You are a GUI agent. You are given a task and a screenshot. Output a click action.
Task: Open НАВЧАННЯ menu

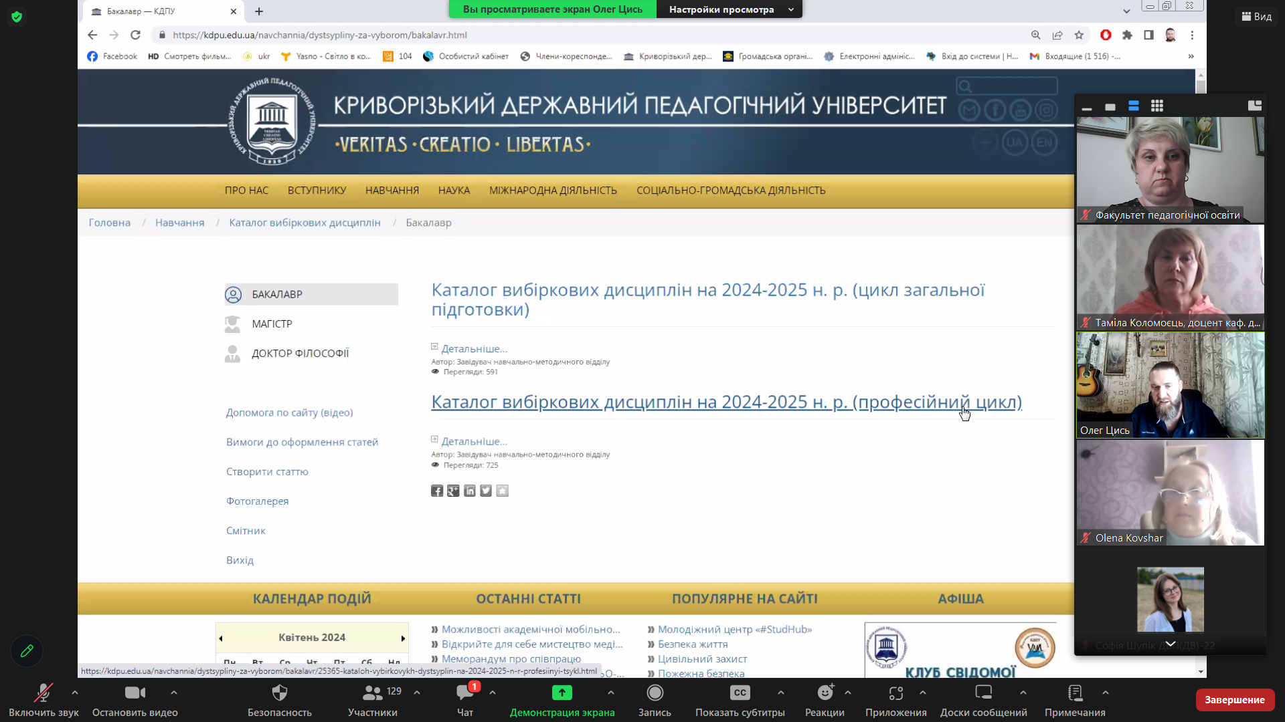tap(392, 191)
